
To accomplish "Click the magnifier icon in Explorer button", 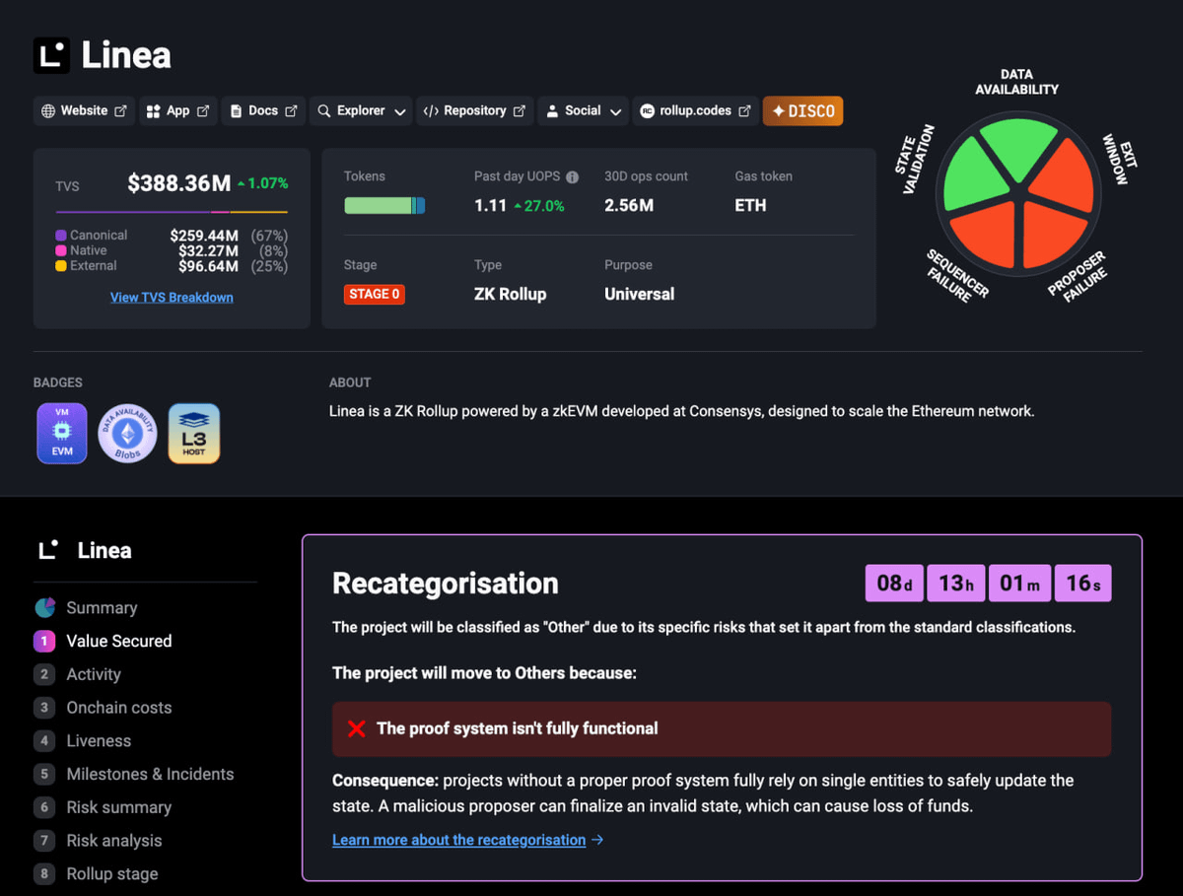I will pyautogui.click(x=323, y=111).
